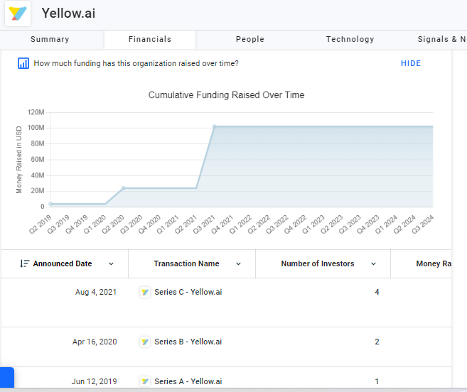
Task: Open the Series B - Yellow.ai transaction link
Action: click(x=188, y=342)
